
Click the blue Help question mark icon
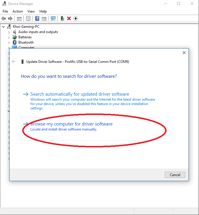37,18
